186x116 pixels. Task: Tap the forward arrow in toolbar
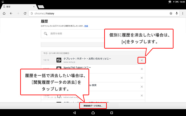pos(18,13)
